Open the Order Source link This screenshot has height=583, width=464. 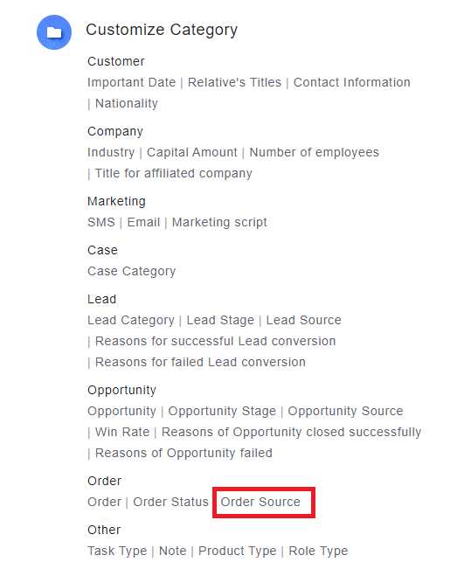[260, 502]
